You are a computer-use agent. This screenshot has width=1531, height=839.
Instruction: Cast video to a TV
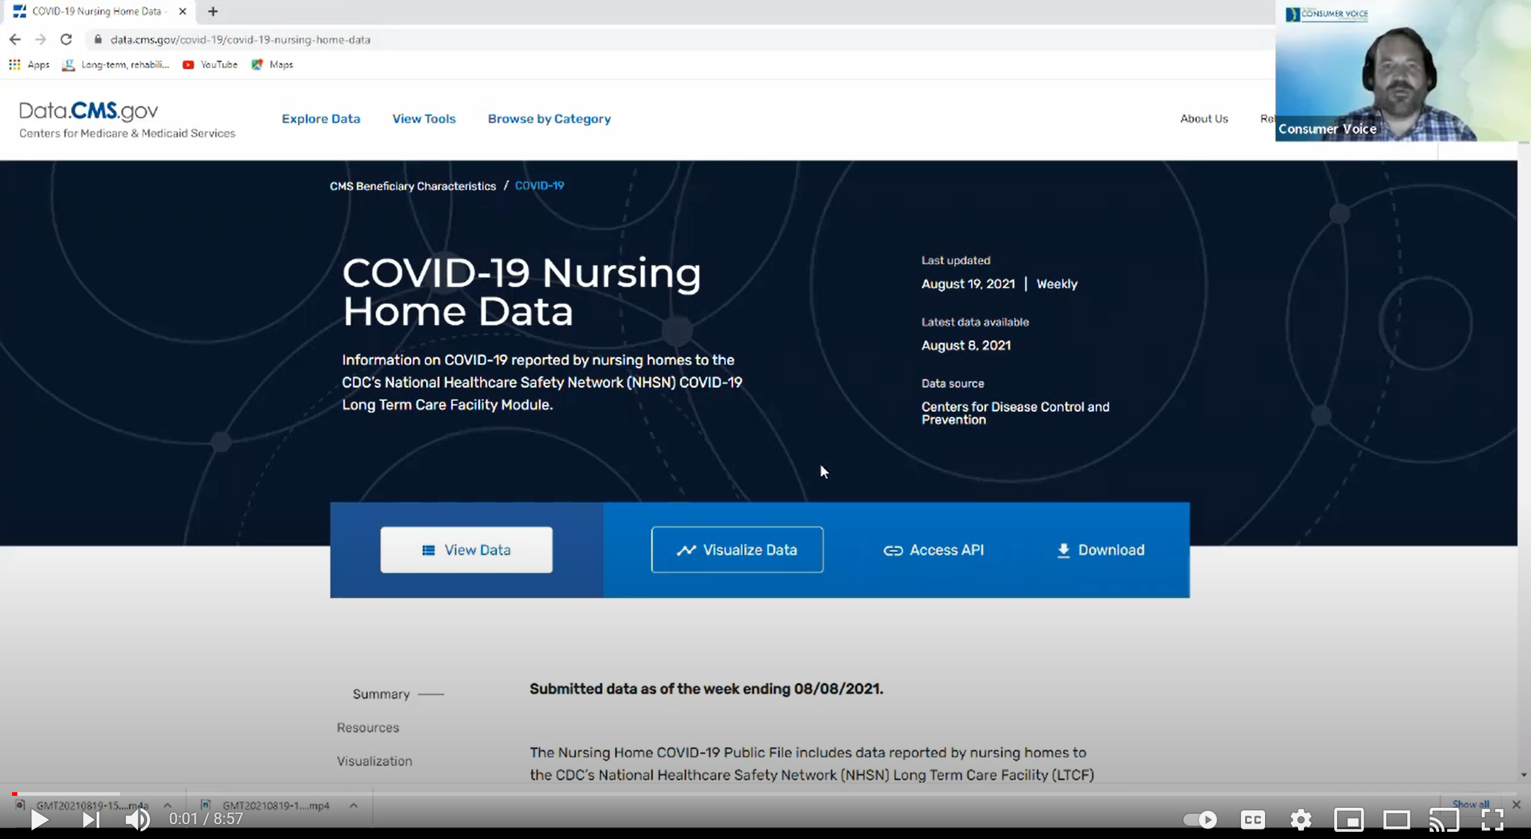pyautogui.click(x=1444, y=819)
